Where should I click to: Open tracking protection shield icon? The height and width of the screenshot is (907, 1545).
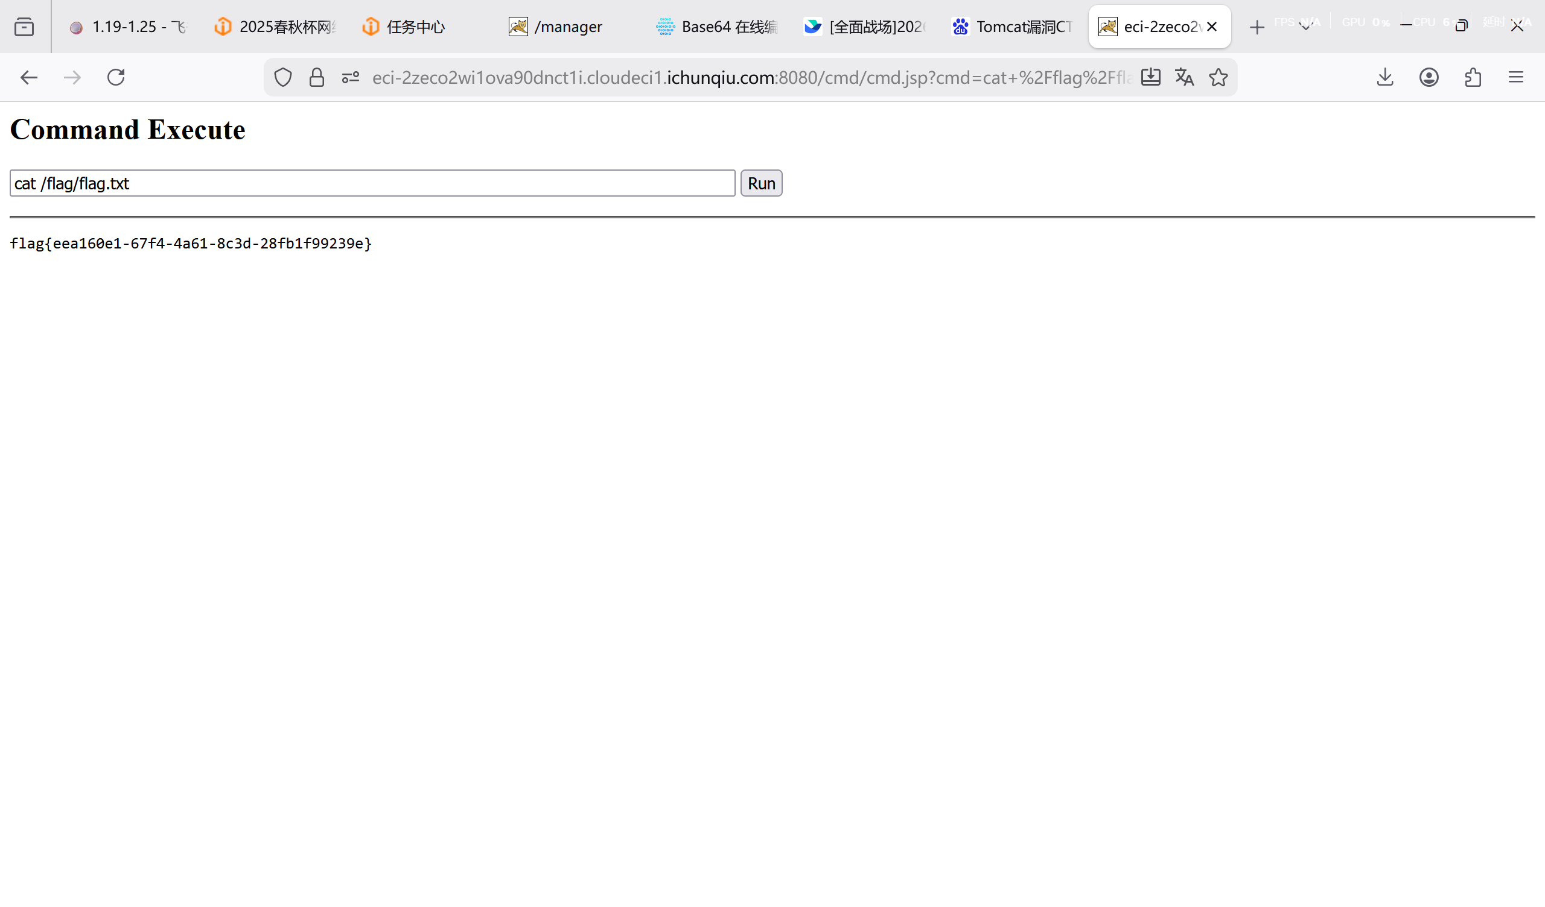(282, 77)
